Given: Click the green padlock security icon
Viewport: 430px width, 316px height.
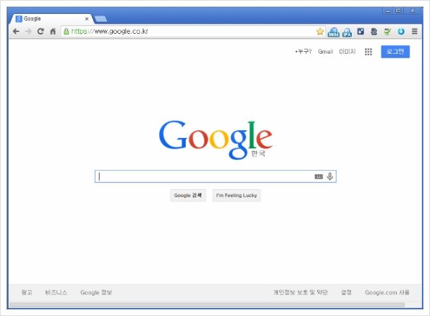Looking at the screenshot, I should [x=66, y=32].
